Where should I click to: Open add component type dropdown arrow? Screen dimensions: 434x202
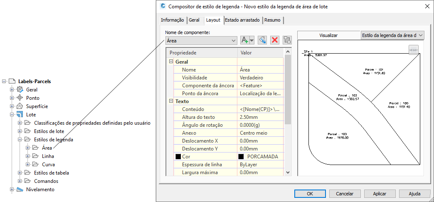pyautogui.click(x=252, y=40)
